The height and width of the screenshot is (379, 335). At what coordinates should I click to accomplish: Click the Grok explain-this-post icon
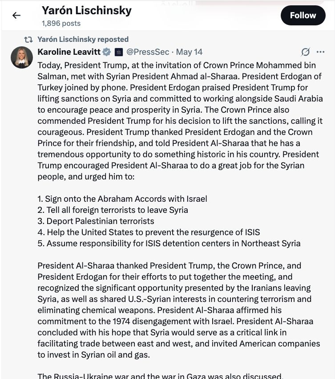click(x=305, y=52)
